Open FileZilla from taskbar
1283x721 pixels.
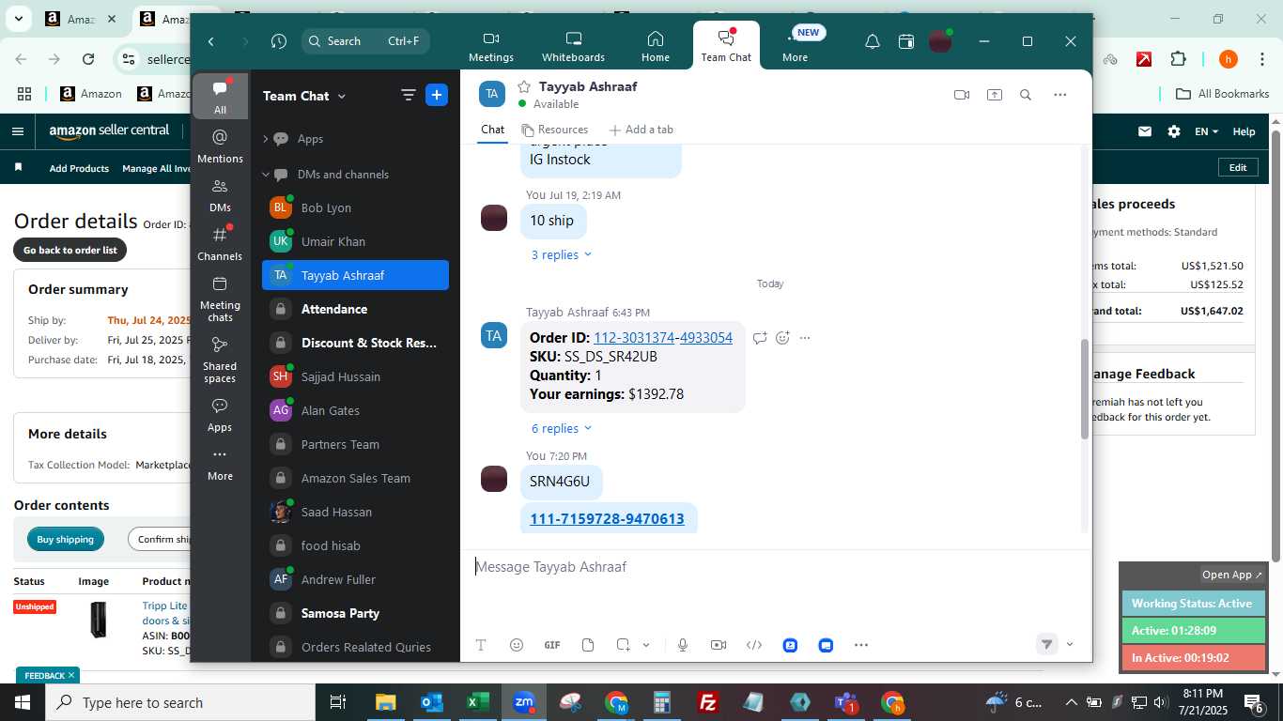tap(708, 702)
